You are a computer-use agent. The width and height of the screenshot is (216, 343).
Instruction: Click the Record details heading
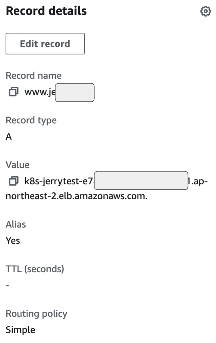pyautogui.click(x=46, y=11)
